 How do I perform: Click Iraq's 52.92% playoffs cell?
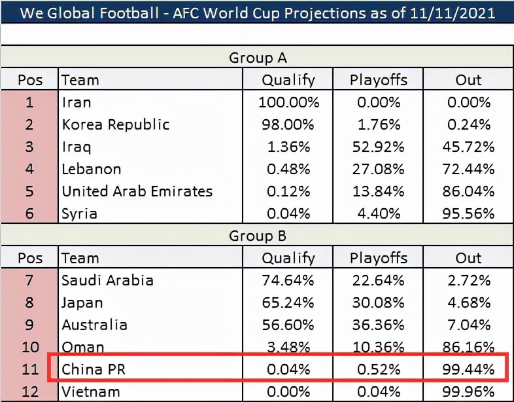378,147
